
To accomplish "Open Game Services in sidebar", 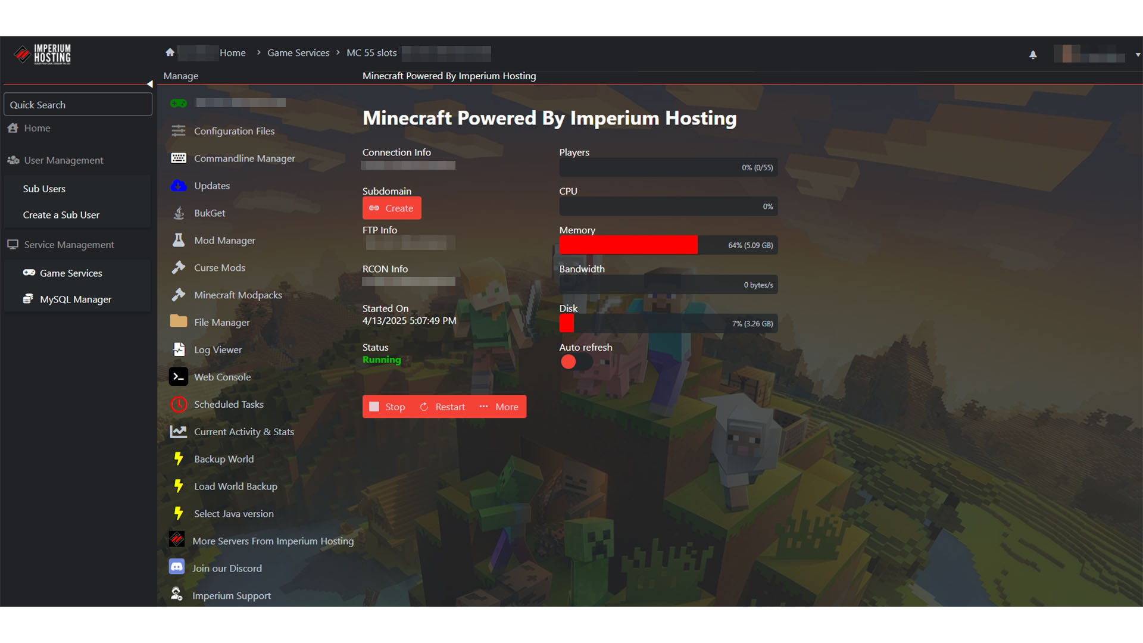I will pyautogui.click(x=71, y=273).
